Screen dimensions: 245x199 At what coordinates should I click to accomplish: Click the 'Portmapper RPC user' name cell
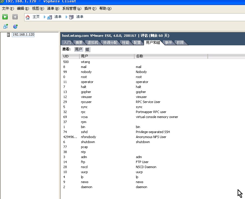click(x=151, y=112)
